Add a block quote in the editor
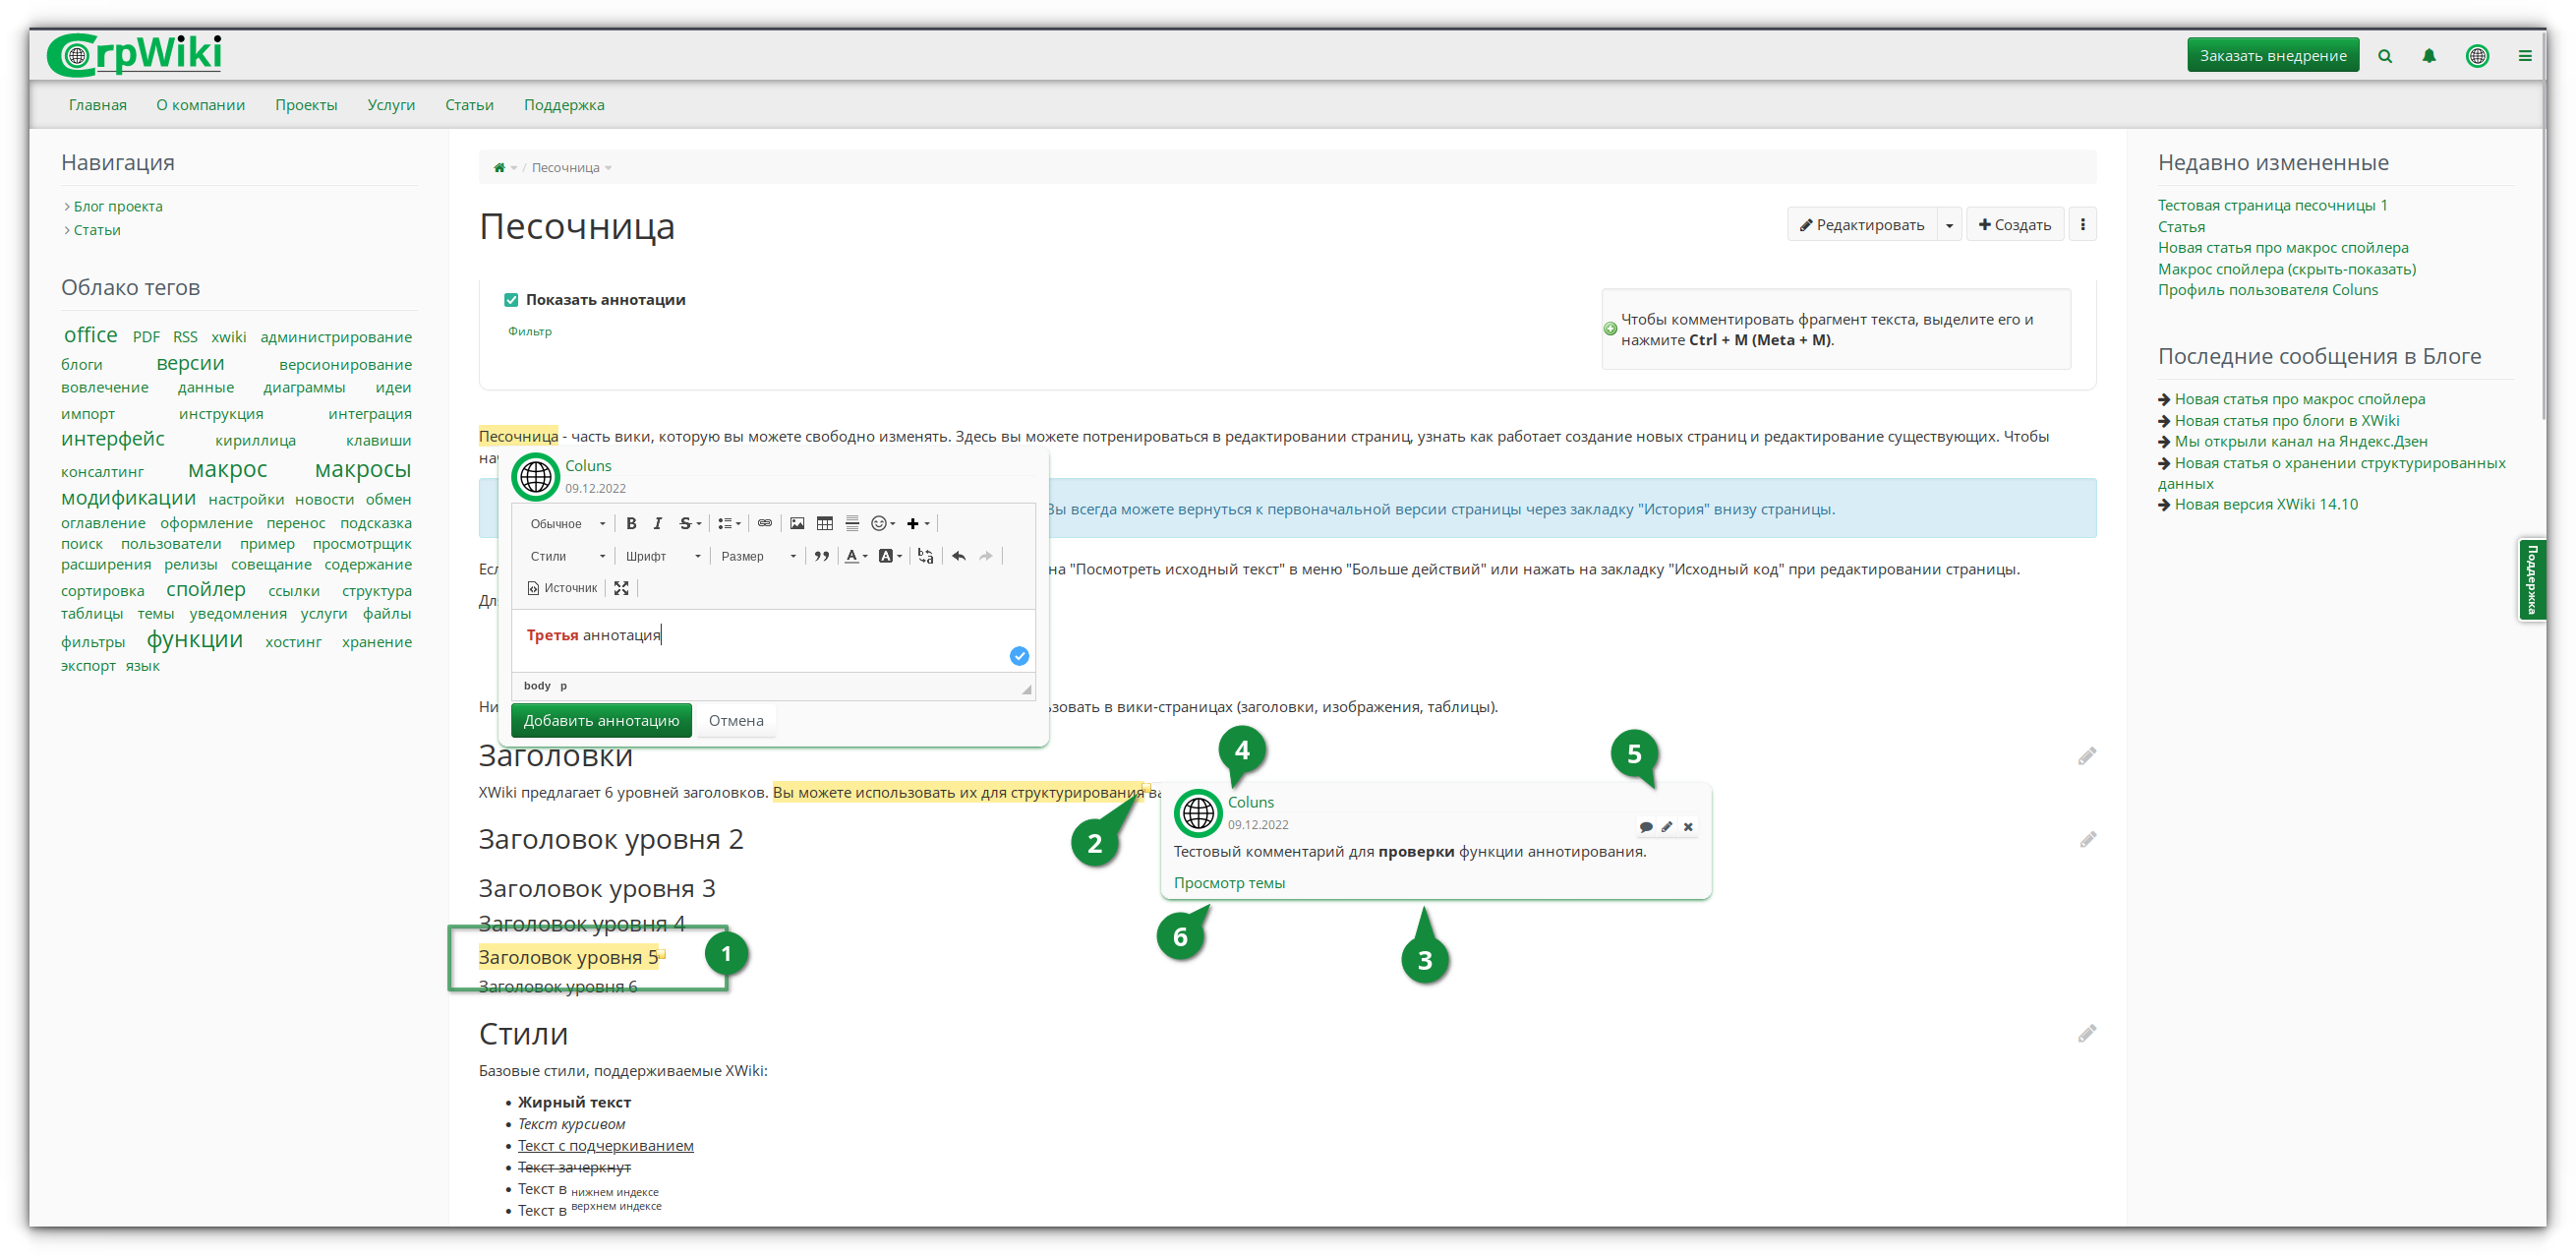The height and width of the screenshot is (1258, 2576). pos(821,556)
